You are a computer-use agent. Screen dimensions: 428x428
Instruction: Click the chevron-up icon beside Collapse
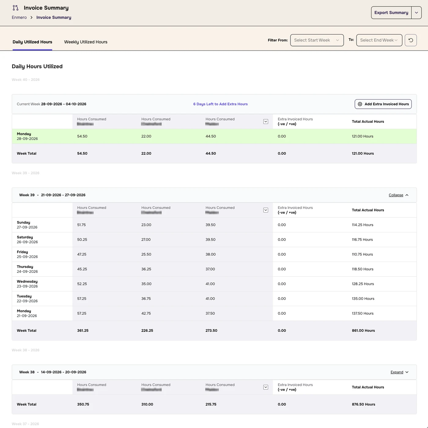pyautogui.click(x=407, y=195)
